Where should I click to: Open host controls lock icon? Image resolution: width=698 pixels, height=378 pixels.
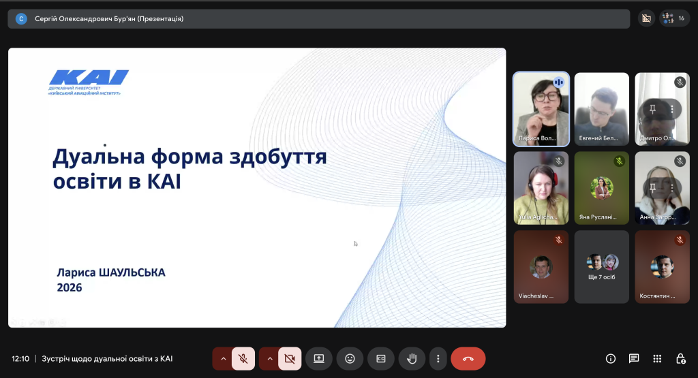[x=680, y=358]
